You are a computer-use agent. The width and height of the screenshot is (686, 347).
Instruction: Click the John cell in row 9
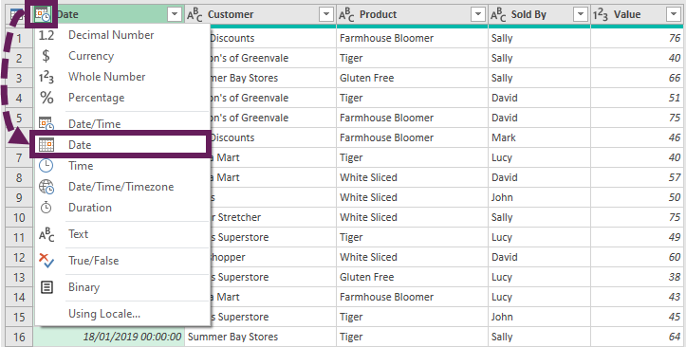pos(540,197)
